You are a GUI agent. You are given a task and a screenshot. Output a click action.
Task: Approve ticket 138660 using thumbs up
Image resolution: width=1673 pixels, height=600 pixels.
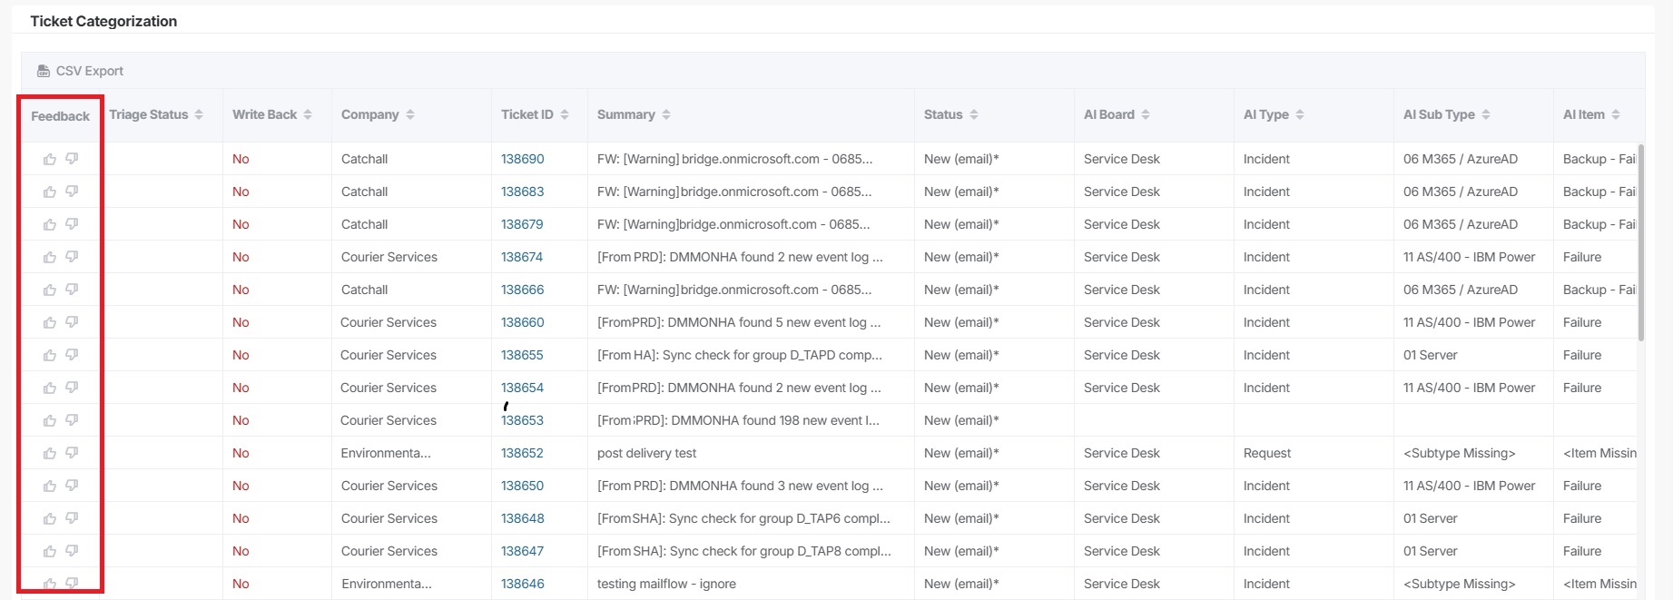tap(50, 323)
